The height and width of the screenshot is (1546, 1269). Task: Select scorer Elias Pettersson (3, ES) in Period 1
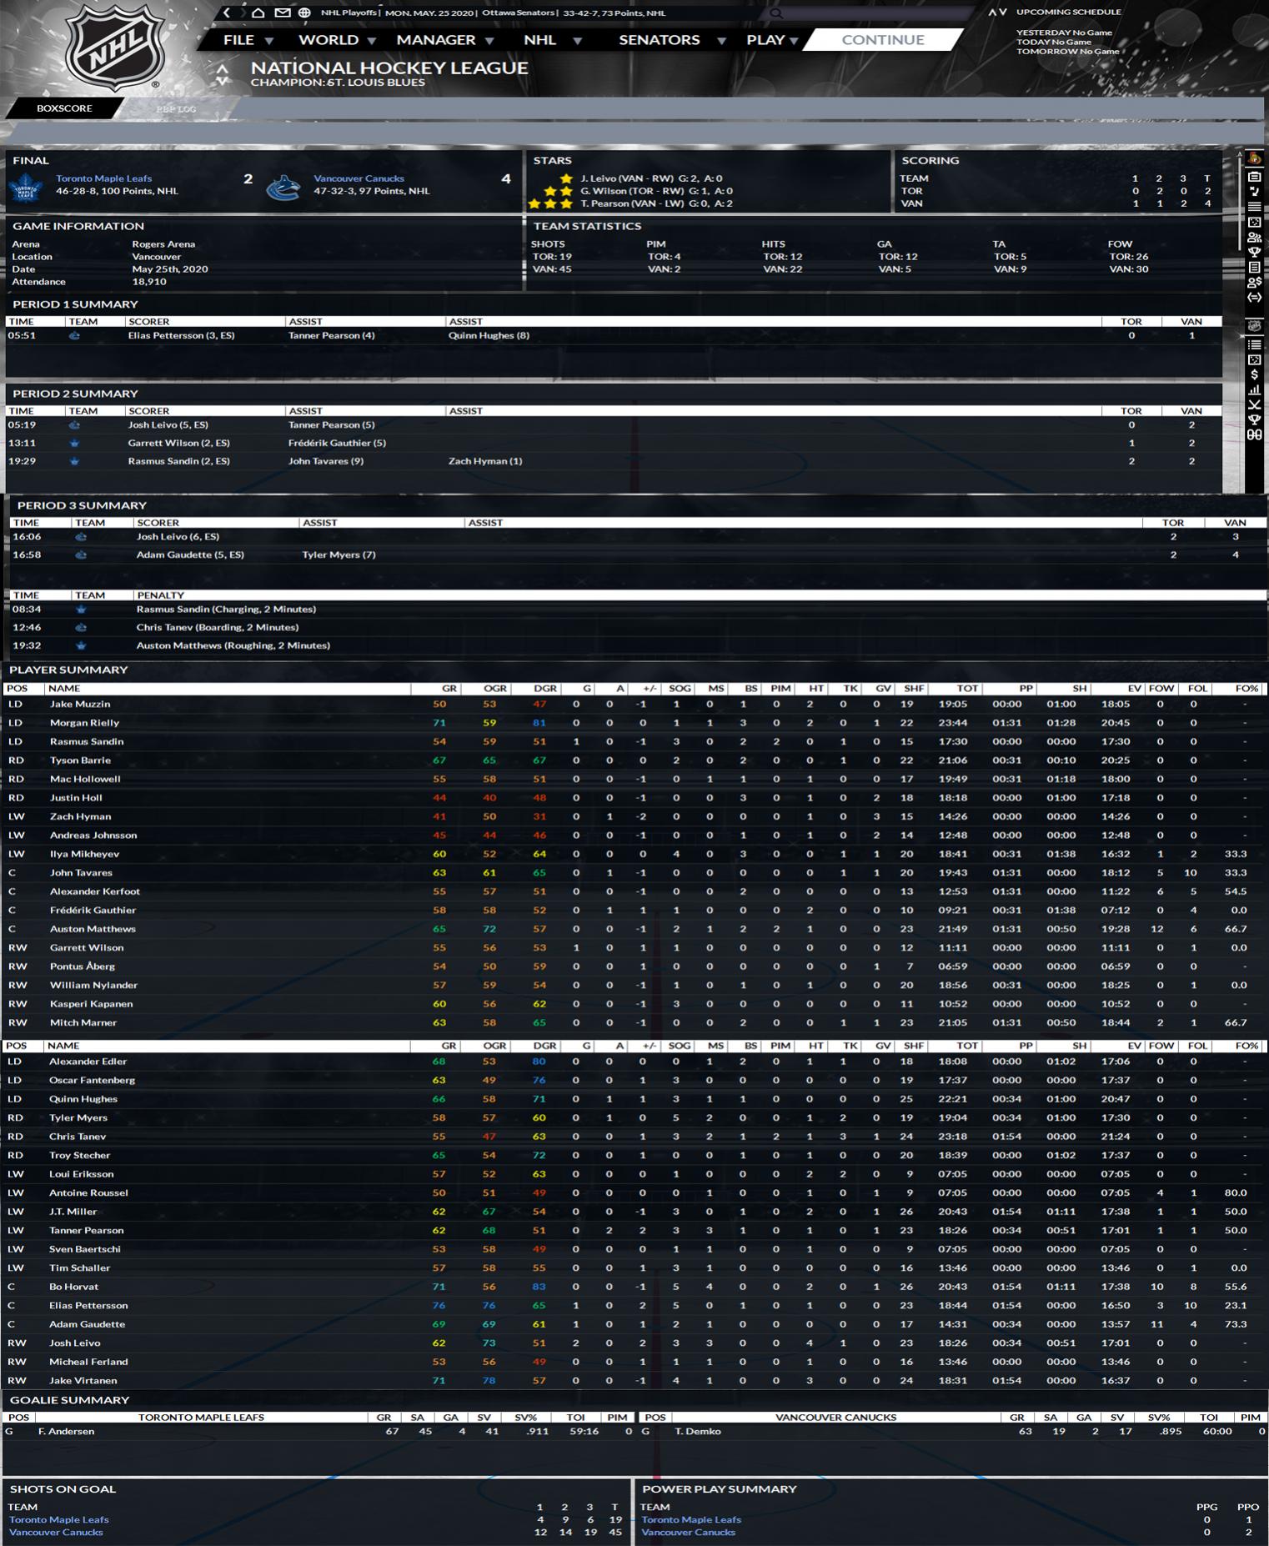pos(181,335)
